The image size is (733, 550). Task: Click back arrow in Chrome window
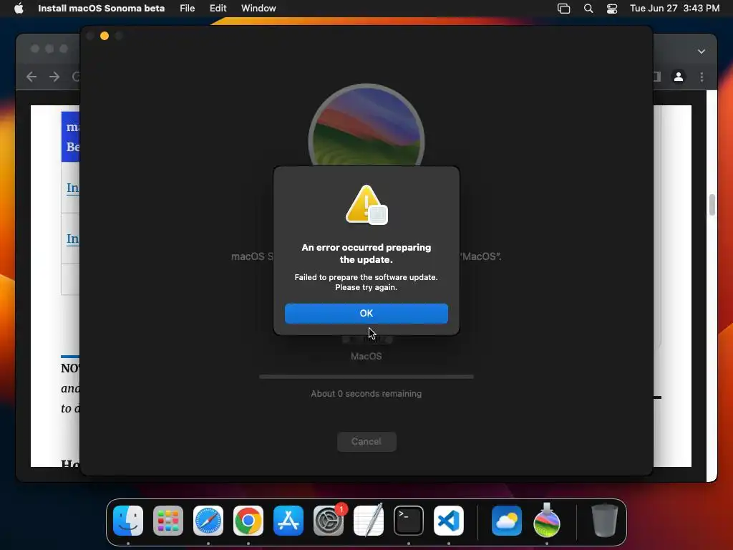[x=31, y=77]
